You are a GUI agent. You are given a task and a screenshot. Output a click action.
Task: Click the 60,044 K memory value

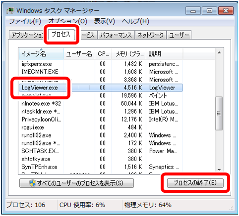coord(131,103)
